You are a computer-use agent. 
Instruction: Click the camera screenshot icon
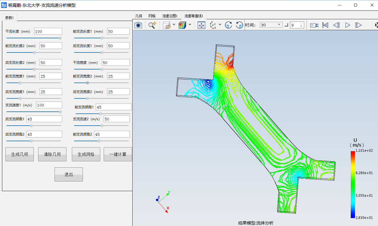pos(138,25)
